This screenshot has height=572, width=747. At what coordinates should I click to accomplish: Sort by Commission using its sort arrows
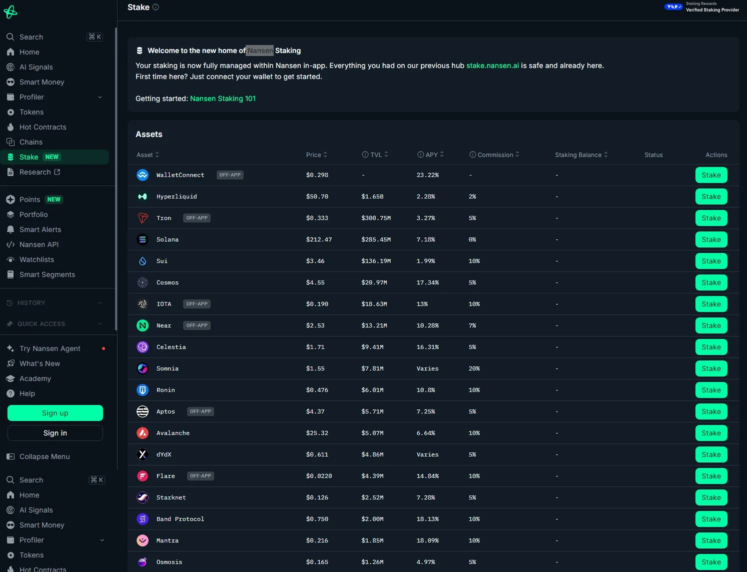[517, 155]
